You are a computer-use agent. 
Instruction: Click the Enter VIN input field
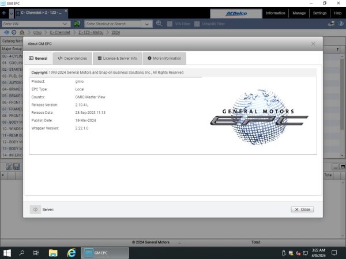click(x=31, y=24)
